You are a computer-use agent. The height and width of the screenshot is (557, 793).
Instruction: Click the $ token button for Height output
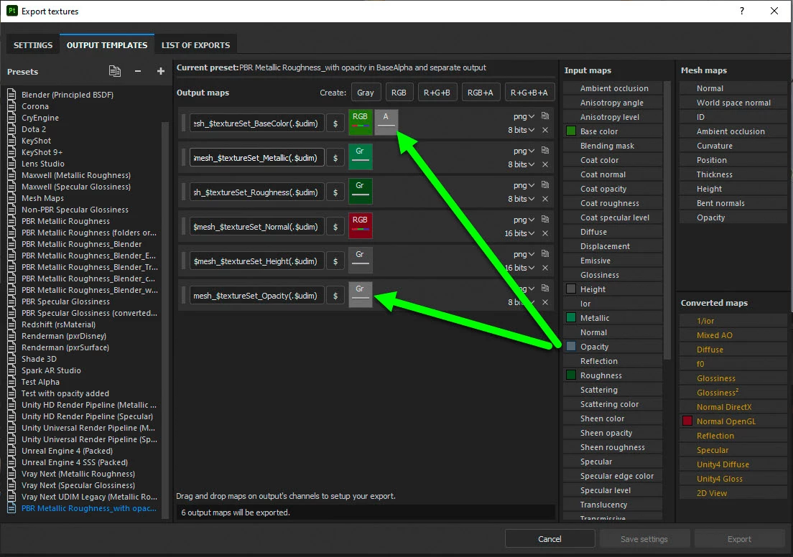click(x=335, y=261)
